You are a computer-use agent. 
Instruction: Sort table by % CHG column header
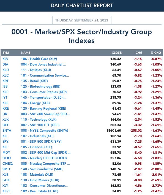point(156,53)
